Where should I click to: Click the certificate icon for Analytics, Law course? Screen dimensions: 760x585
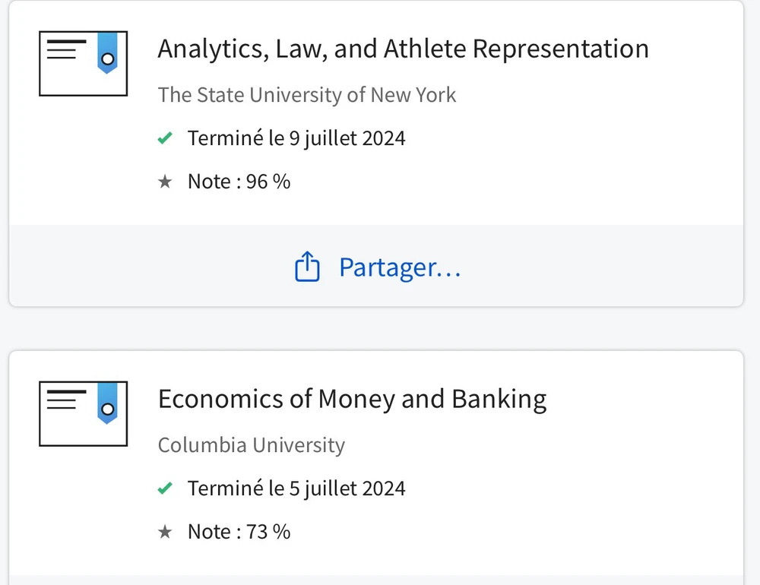coord(83,64)
